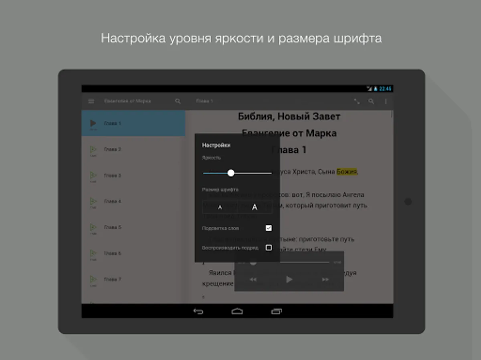
Task: Adjust the Яркость brightness slider
Action: click(237, 173)
